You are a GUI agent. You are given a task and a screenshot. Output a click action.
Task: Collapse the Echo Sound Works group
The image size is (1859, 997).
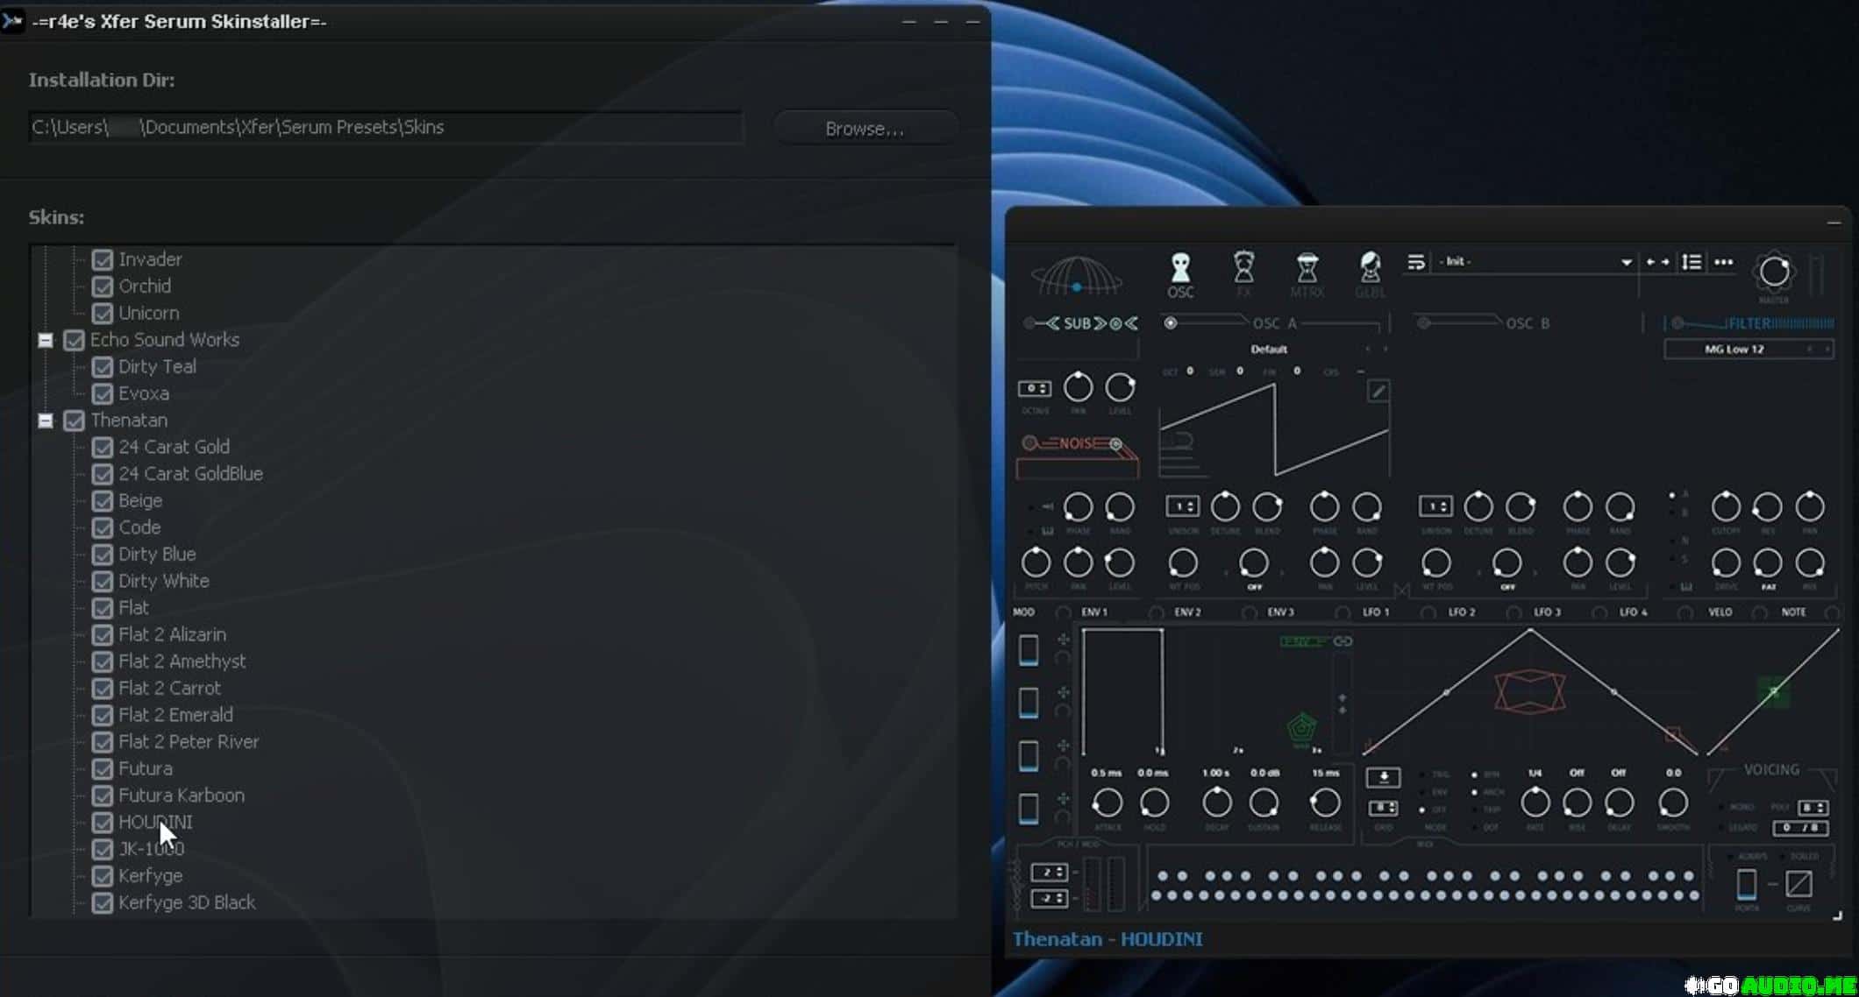click(x=46, y=340)
